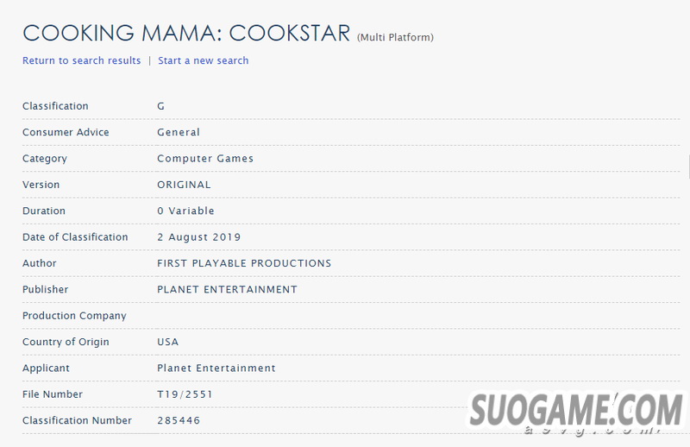Select the Multi Platform label beside the title
The image size is (690, 447).
point(395,37)
